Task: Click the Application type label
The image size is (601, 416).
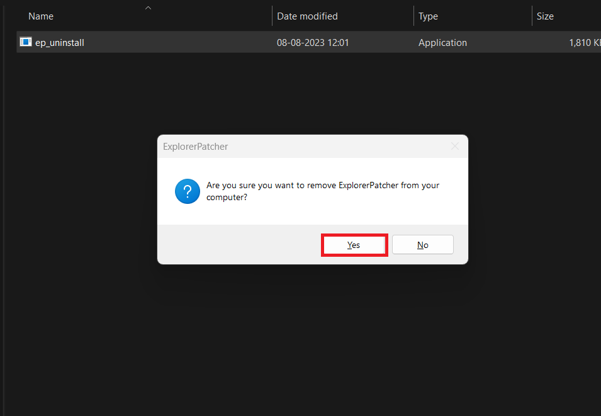Action: click(442, 42)
